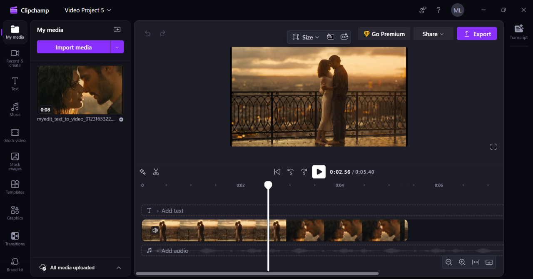Image resolution: width=533 pixels, height=279 pixels.
Task: Click the All media uploaded cloud icon
Action: point(42,267)
